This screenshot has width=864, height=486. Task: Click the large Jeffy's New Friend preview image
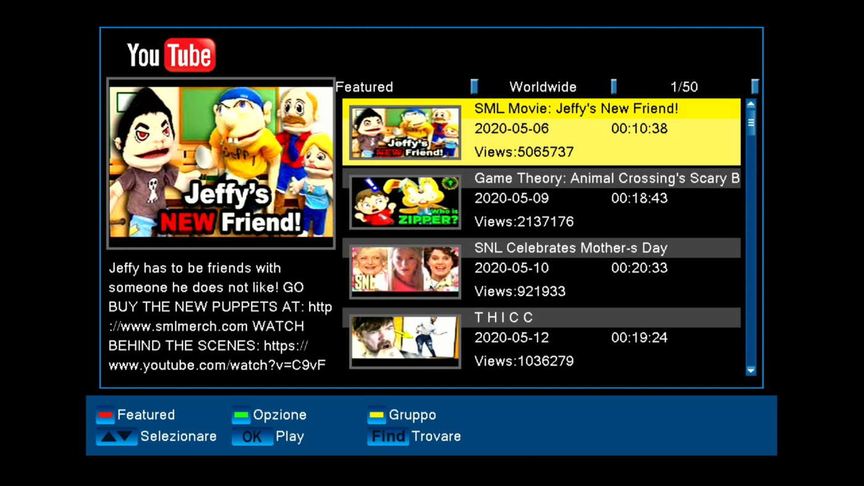(x=221, y=163)
